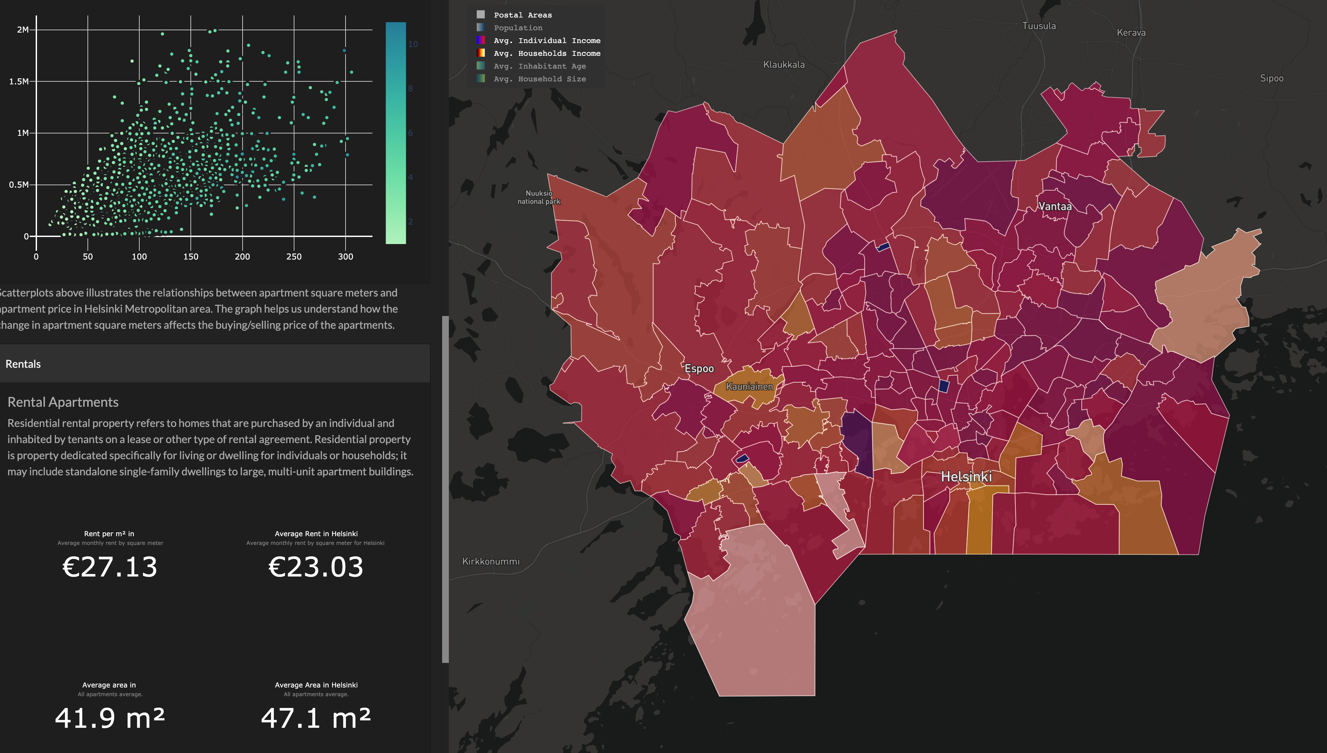The width and height of the screenshot is (1327, 753).
Task: Click the €27.13 rent per m² indicator
Action: click(110, 567)
